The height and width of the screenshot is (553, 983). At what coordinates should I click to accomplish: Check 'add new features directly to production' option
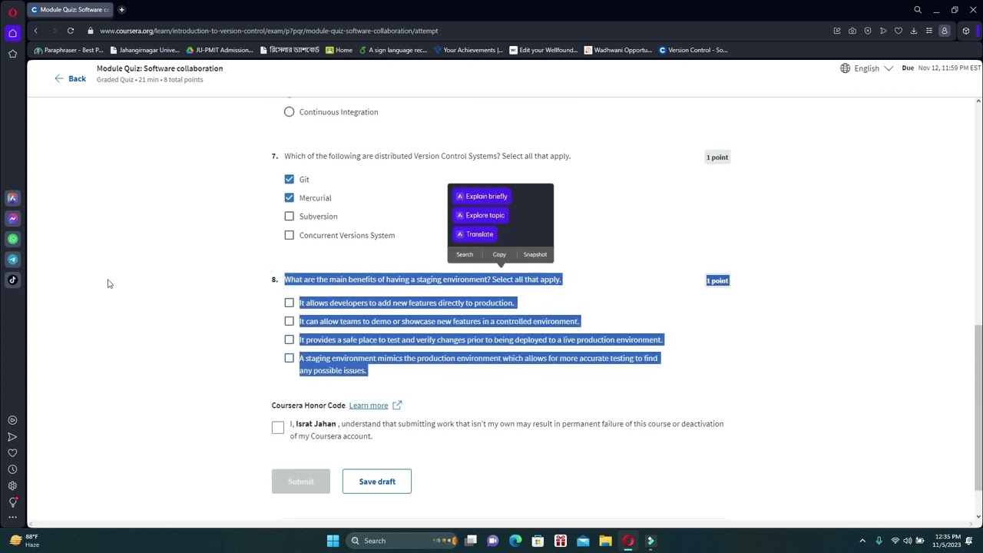point(289,303)
